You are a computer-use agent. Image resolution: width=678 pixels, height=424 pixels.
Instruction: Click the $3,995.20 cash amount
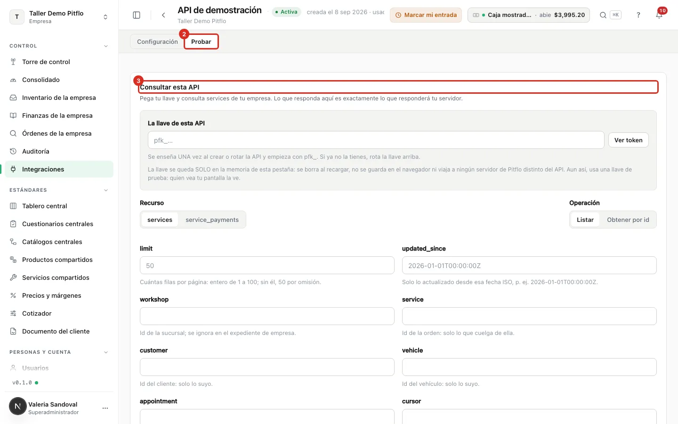click(x=569, y=15)
